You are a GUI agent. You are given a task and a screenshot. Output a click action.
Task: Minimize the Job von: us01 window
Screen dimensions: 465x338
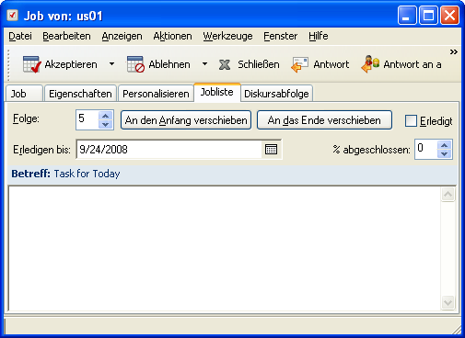pyautogui.click(x=407, y=15)
